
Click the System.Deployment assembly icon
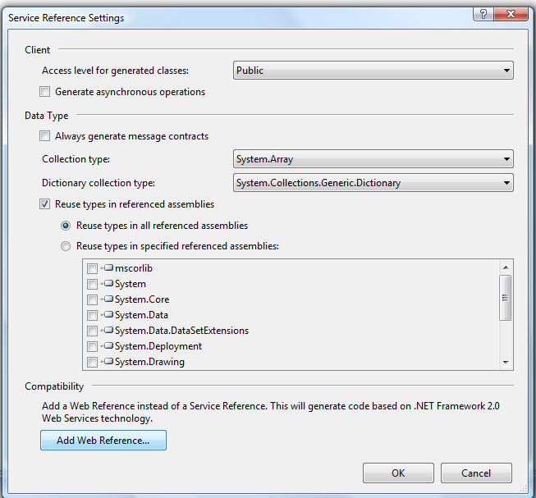(107, 345)
